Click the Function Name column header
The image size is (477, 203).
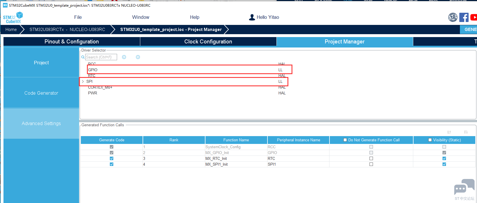pyautogui.click(x=236, y=140)
